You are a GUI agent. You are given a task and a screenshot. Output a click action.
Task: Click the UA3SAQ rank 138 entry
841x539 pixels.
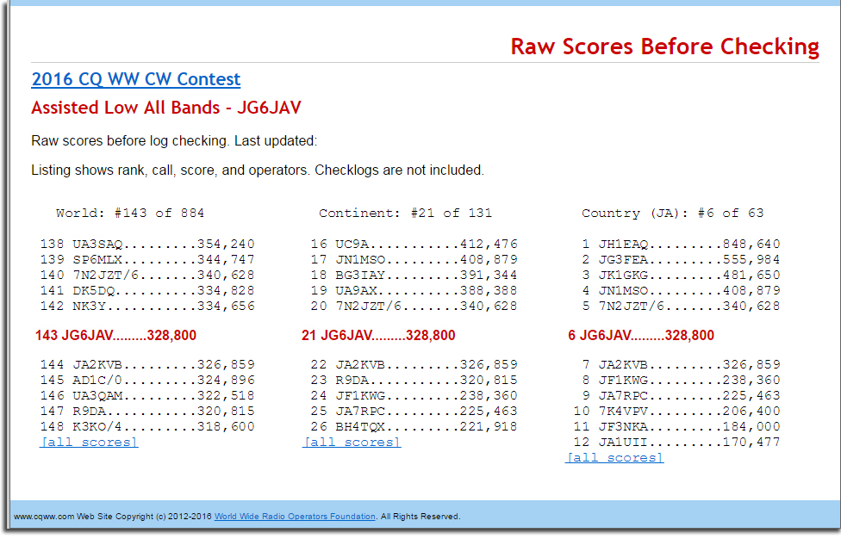pos(147,245)
